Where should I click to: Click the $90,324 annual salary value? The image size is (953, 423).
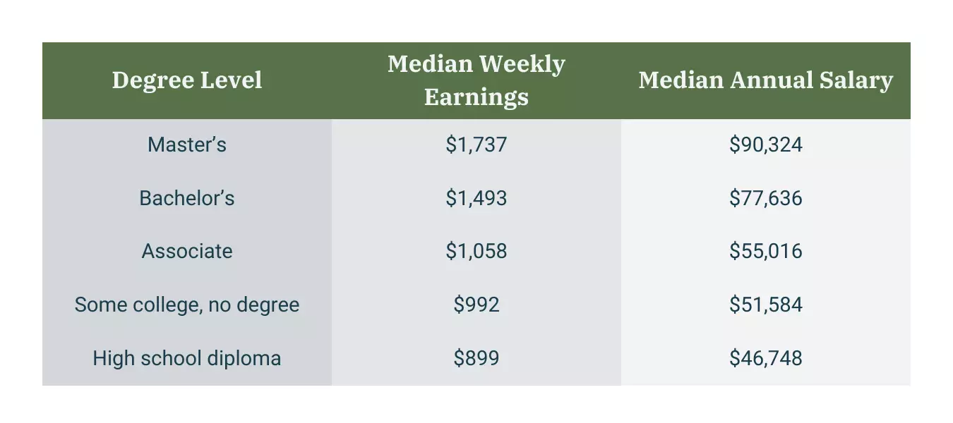pos(766,145)
